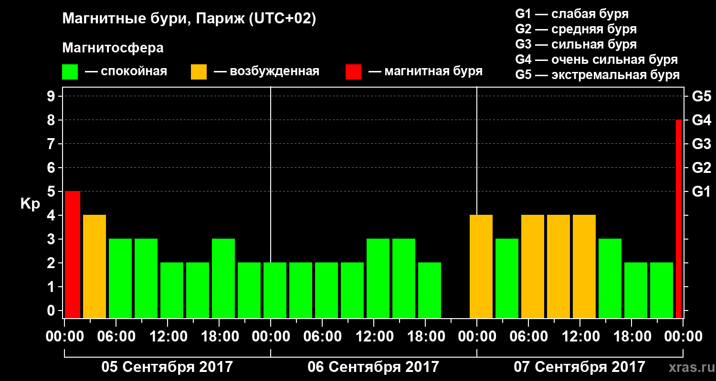
Task: Click the orange Kp 4 bar on 05 Сентября
Action: (x=95, y=267)
